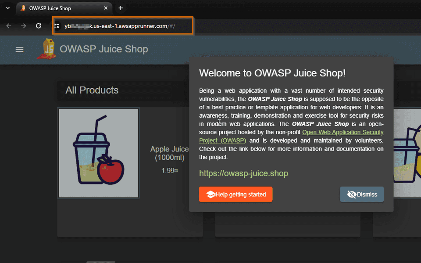This screenshot has width=421, height=263.
Task: Click the Juice Shop favicon on the browser tab
Action: [22, 8]
